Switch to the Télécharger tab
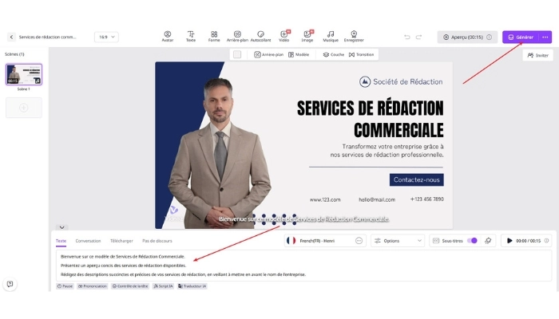 tap(121, 241)
